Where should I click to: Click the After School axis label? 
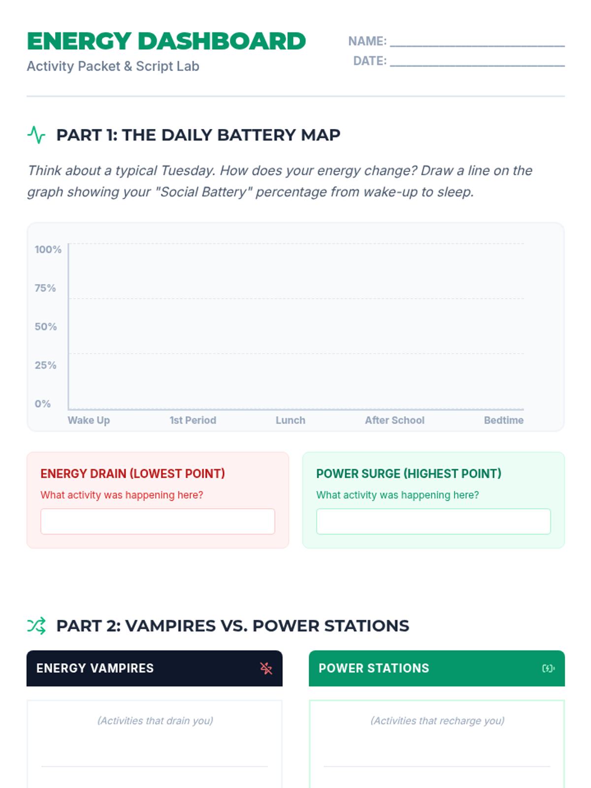394,420
